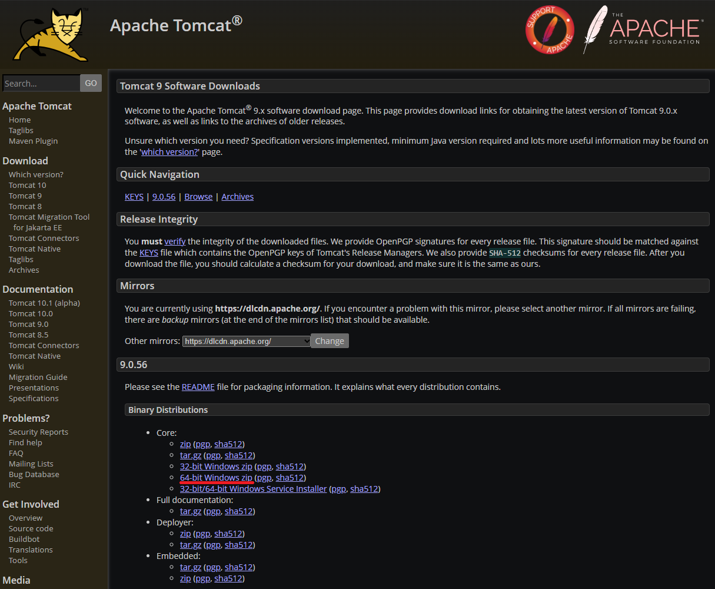The height and width of the screenshot is (589, 715).
Task: Download the Embedded zip
Action: point(185,578)
